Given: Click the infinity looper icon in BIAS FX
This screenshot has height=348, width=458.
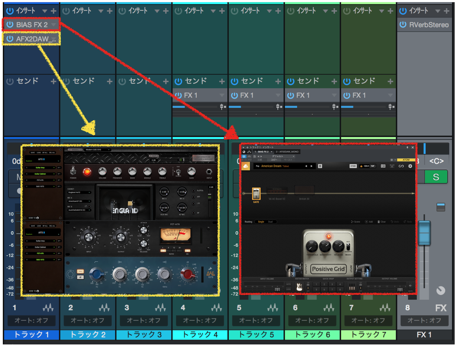Looking at the screenshot, I should coord(401,166).
